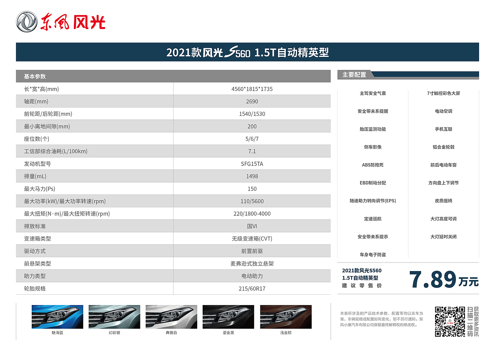The height and width of the screenshot is (355, 495).
Task: Click the horsepower value 150
Action: point(252,189)
